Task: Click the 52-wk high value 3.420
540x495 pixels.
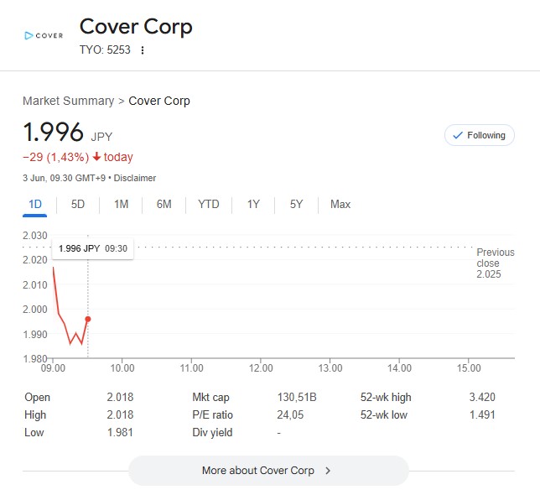Action: pyautogui.click(x=482, y=397)
